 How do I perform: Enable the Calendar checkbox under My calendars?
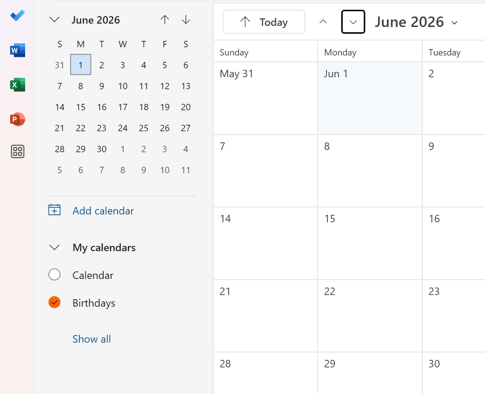coord(54,274)
